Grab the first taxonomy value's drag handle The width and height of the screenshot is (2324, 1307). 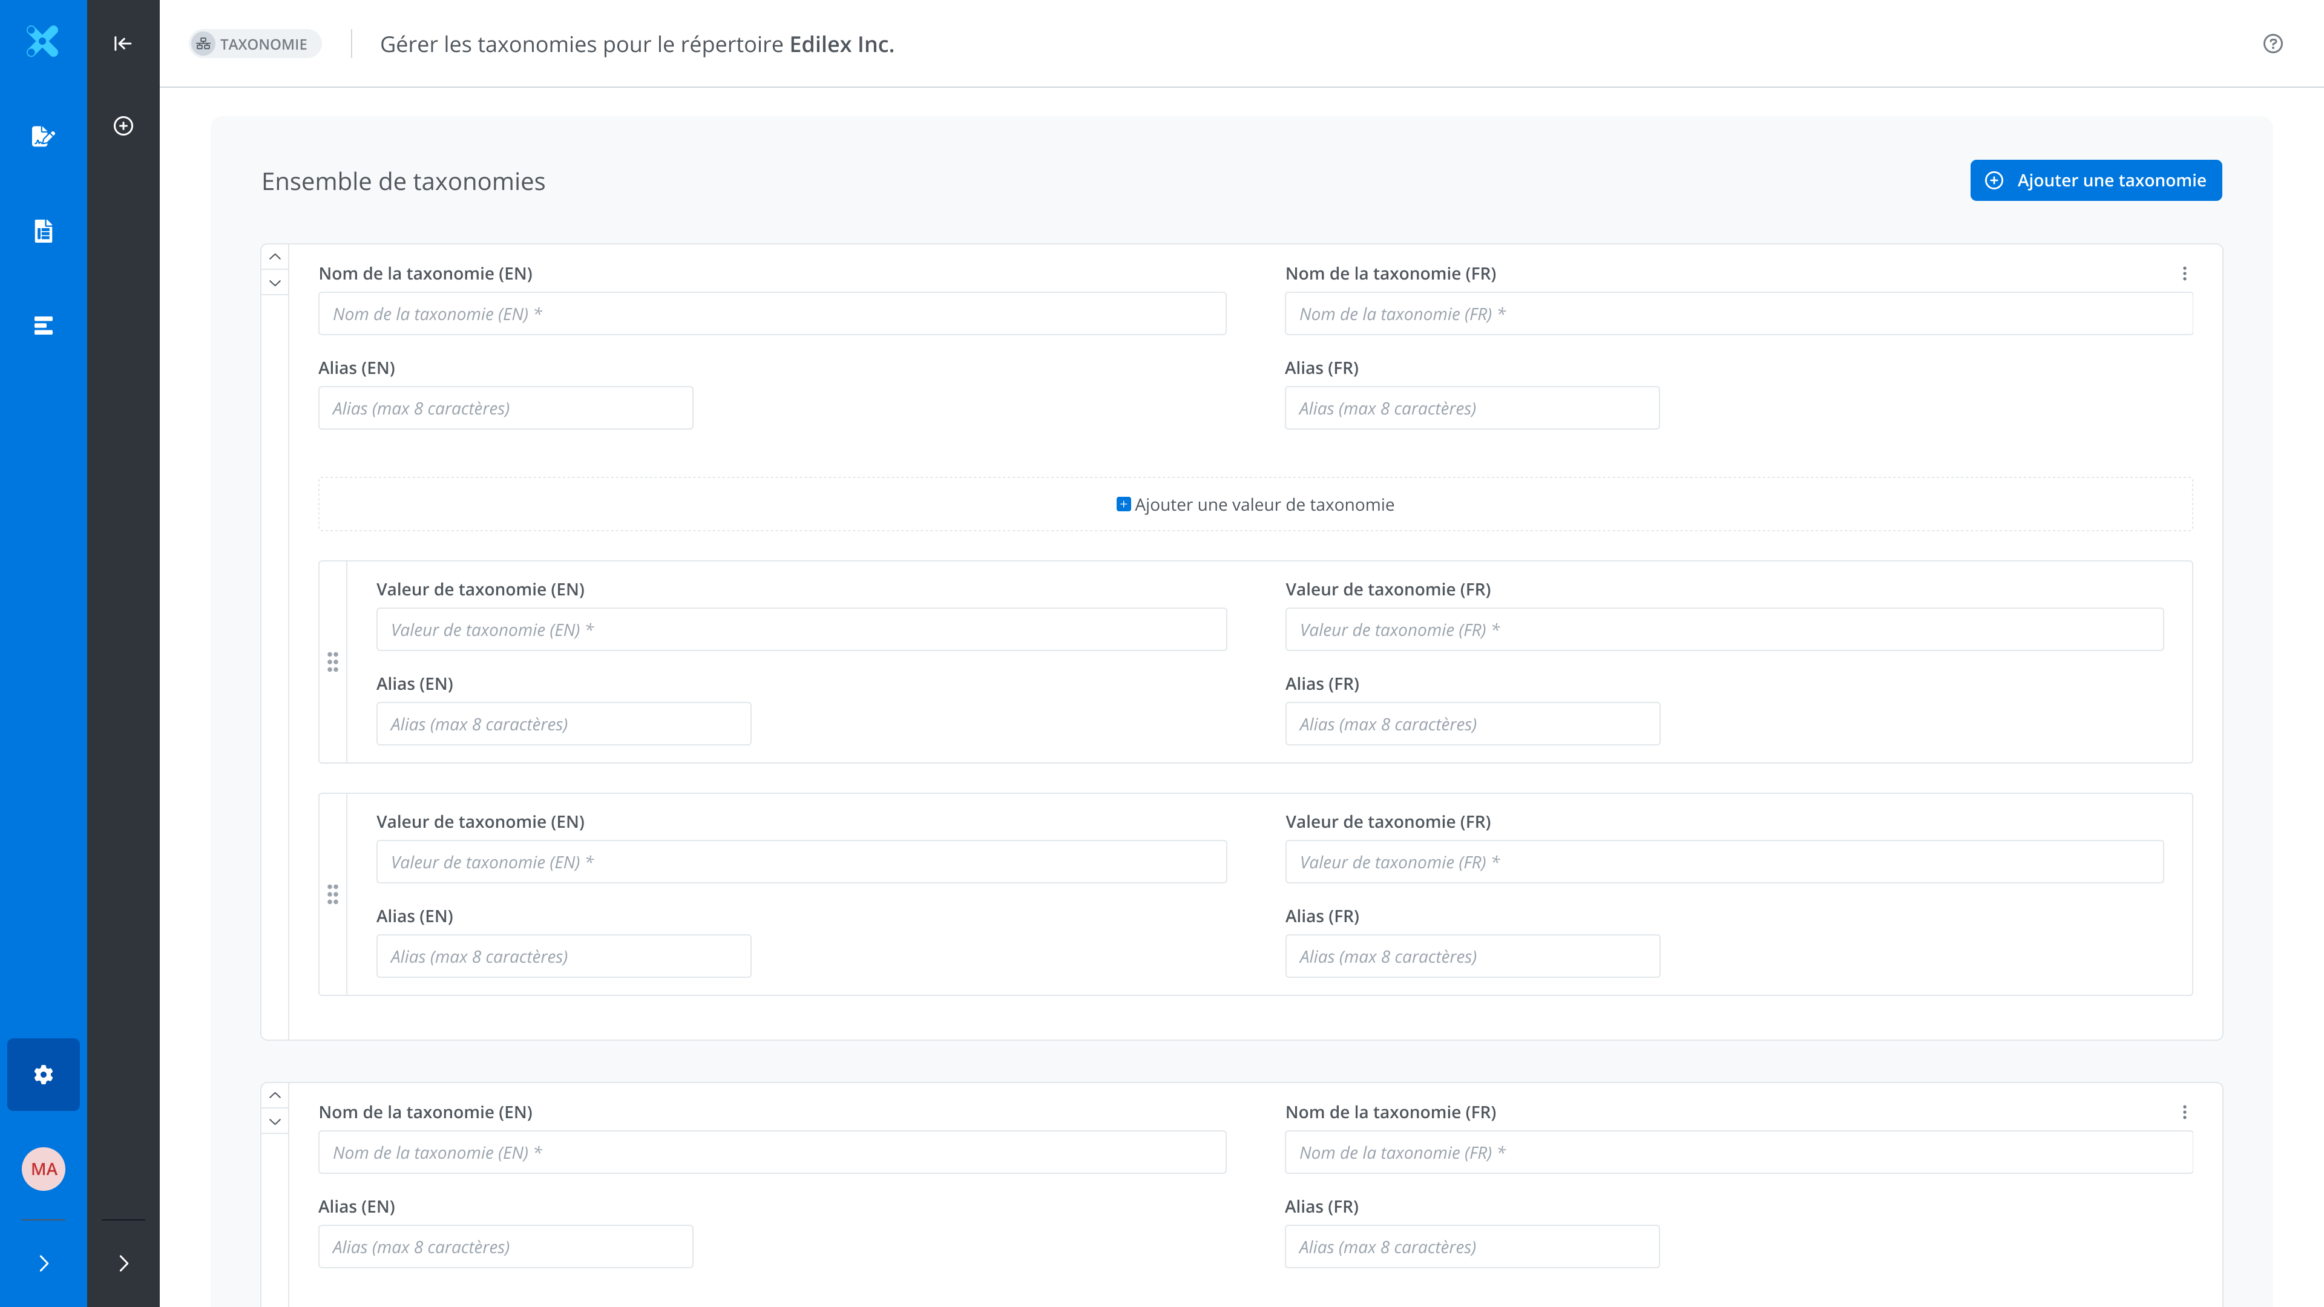coord(333,662)
